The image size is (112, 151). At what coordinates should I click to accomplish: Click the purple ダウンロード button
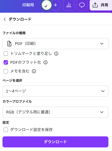(x=55, y=142)
